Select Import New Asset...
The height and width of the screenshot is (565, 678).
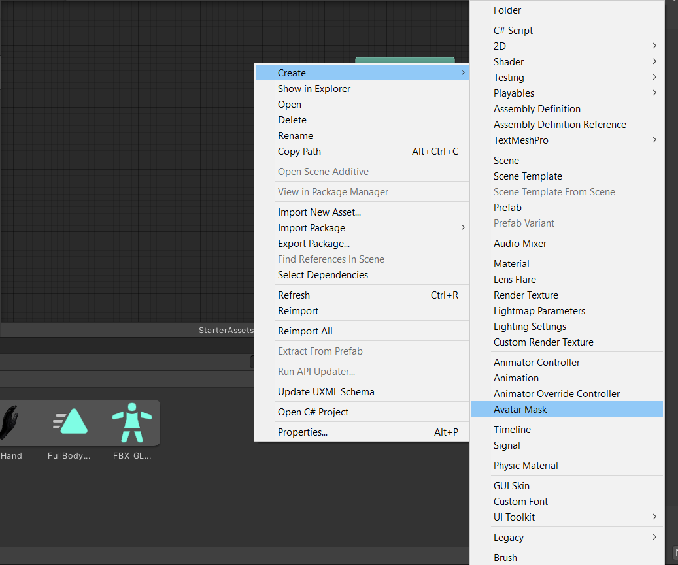click(x=362, y=212)
